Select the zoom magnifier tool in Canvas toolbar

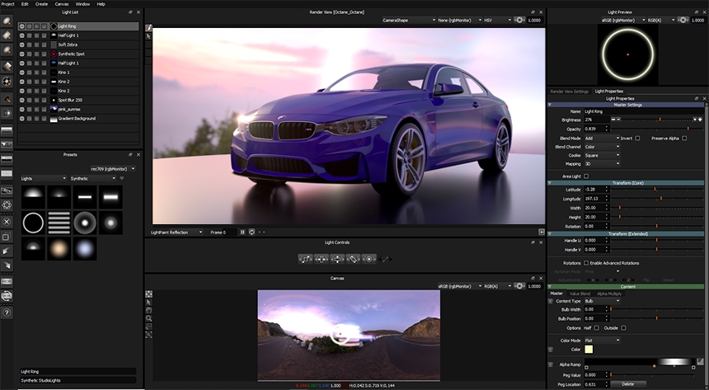click(148, 318)
